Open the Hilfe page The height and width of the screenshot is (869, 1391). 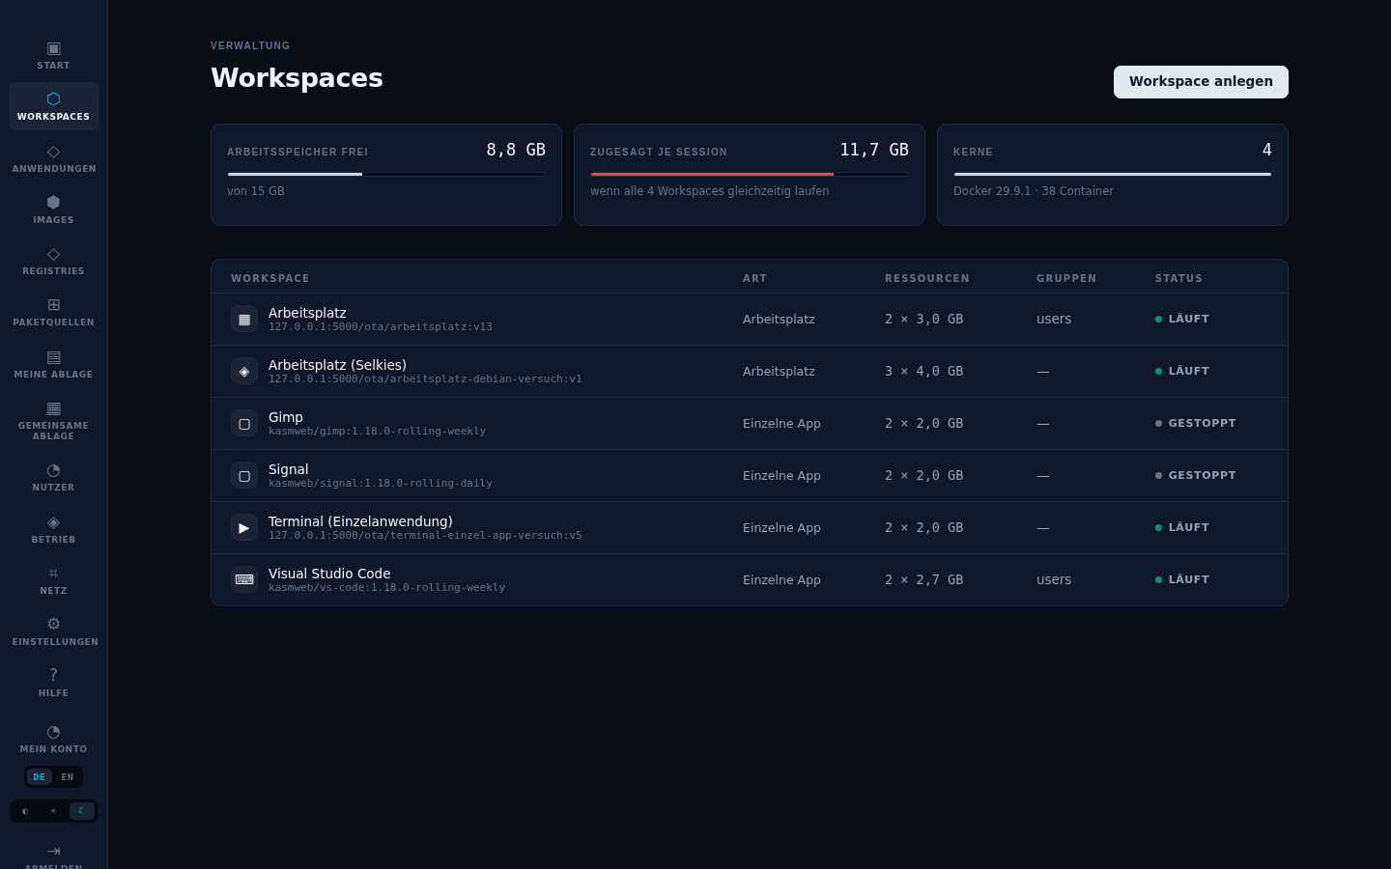tap(53, 683)
